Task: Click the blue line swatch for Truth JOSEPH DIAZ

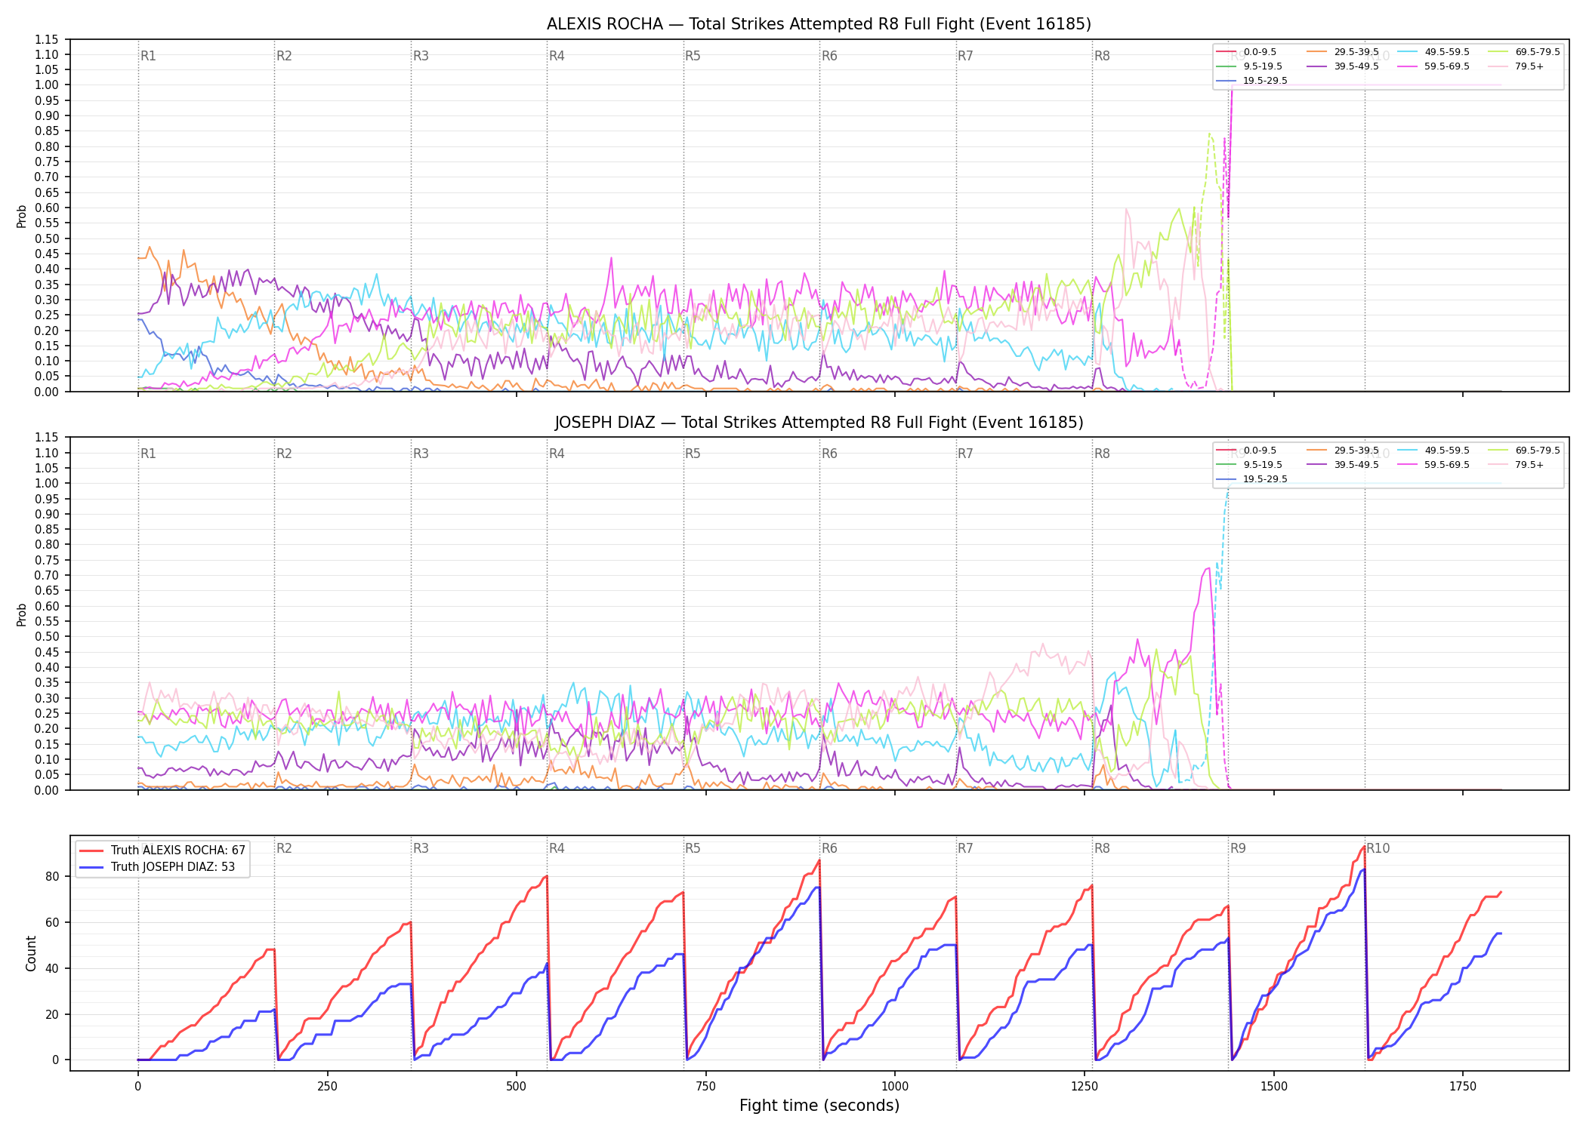Action: [x=92, y=867]
